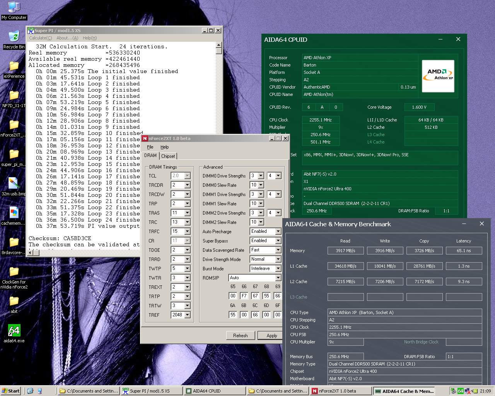
Task: Open the TRAS dropdown showing 11
Action: 187,213
